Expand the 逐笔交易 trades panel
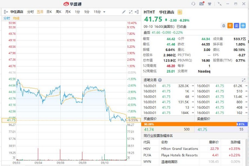 click(244, 80)
